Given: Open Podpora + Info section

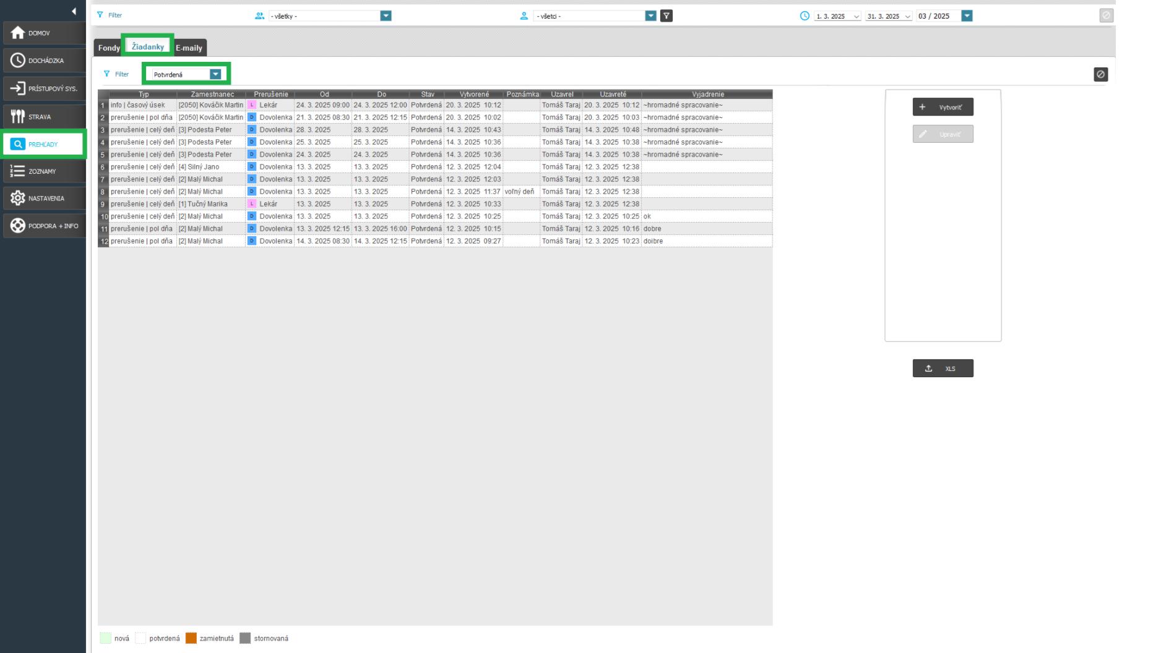Looking at the screenshot, I should click(43, 226).
